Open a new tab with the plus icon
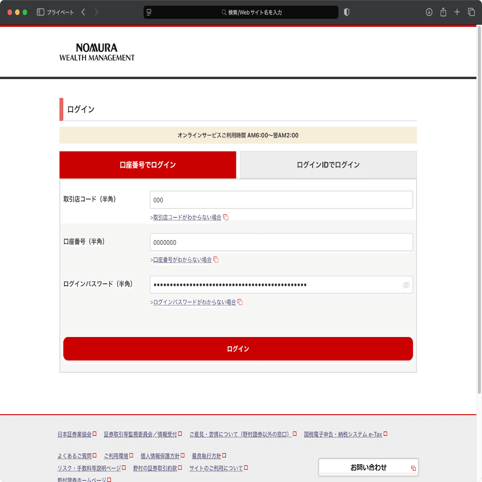 pos(457,12)
